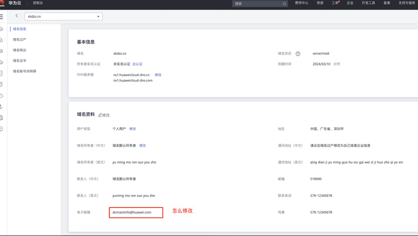This screenshot has height=236, width=418.
Task: Select 域名证书 in the sidebar
Action: pyautogui.click(x=19, y=60)
